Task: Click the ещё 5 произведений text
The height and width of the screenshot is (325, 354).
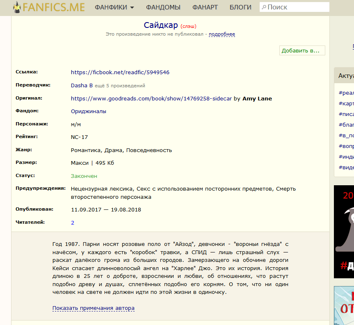Action: click(x=120, y=86)
